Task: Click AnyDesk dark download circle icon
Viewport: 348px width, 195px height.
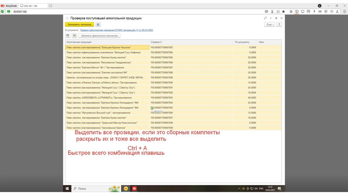Action: point(319,6)
